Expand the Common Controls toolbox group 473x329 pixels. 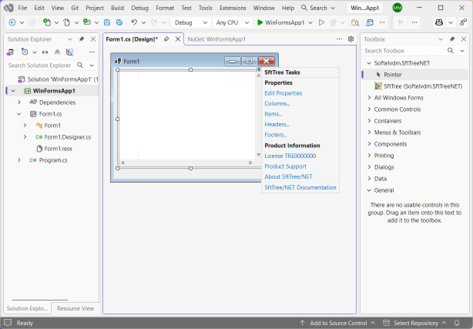(369, 109)
